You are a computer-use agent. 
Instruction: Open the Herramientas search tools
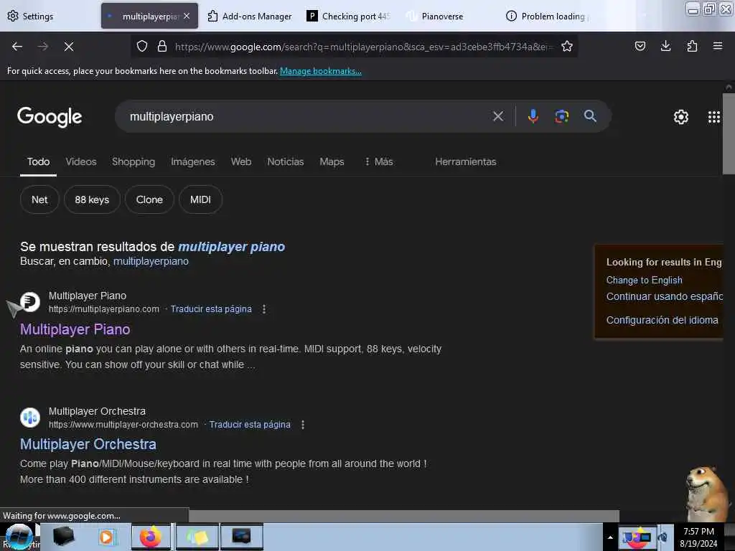coord(465,161)
